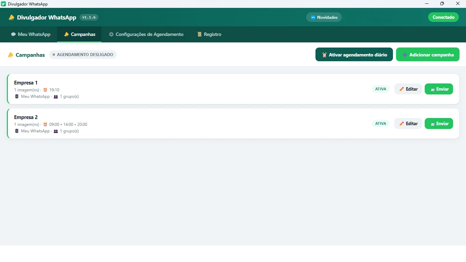This screenshot has height=262, width=466.
Task: Click the Campanhas section heading
Action: tap(30, 55)
